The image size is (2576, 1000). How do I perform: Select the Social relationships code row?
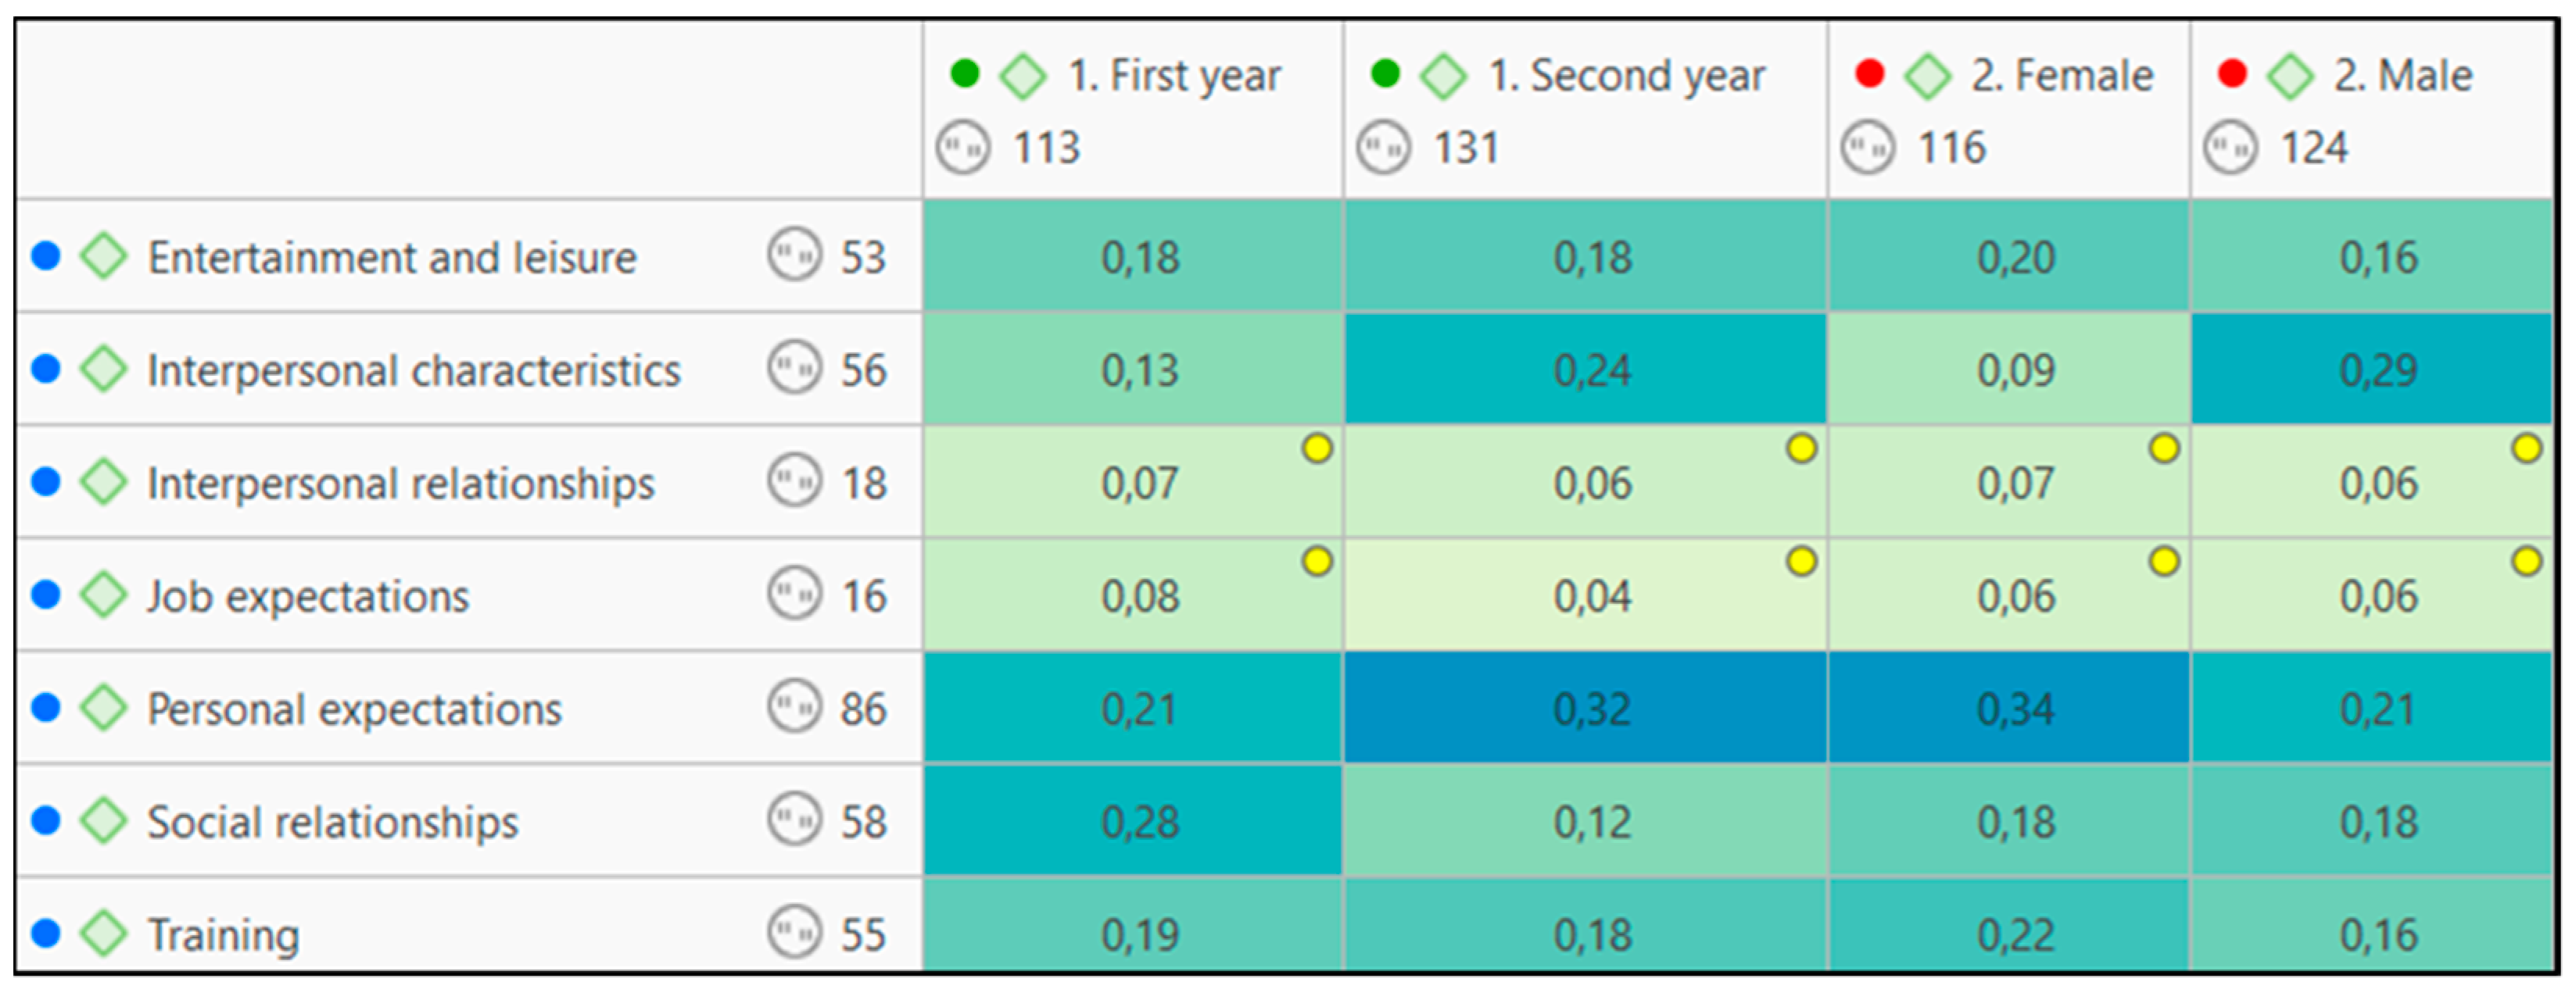tap(332, 822)
